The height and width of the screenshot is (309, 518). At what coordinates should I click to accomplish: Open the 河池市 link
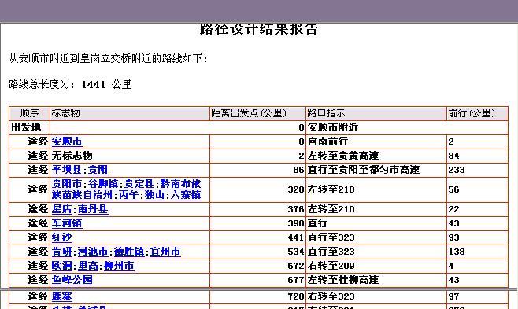pos(93,252)
